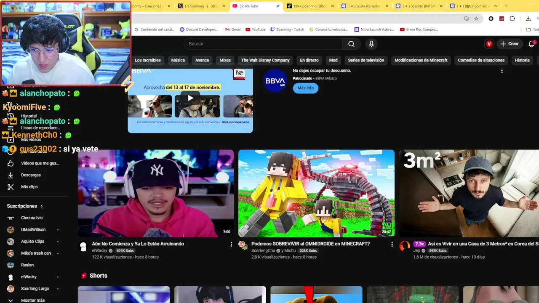This screenshot has width=539, height=303.
Task: Open Jep channel avatar under video
Action: click(404, 246)
